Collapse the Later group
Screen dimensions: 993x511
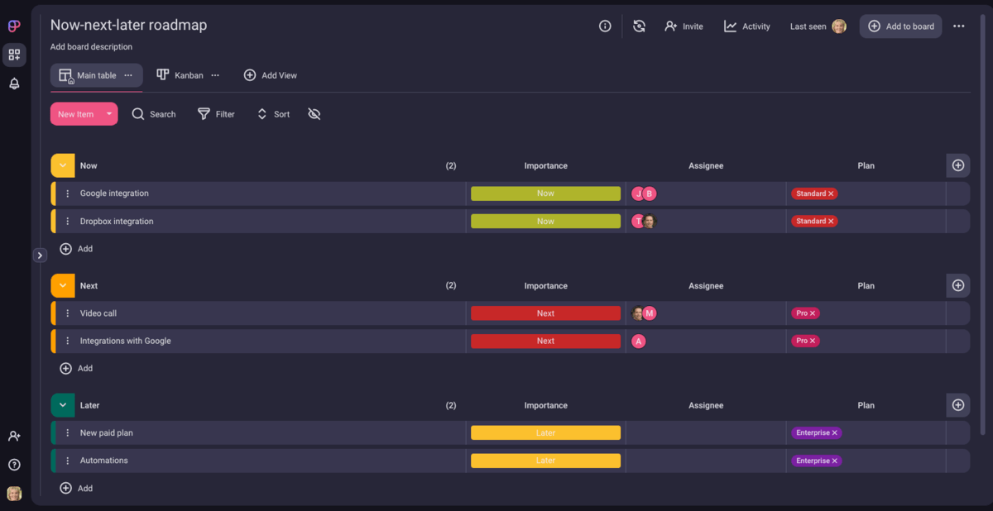coord(62,405)
